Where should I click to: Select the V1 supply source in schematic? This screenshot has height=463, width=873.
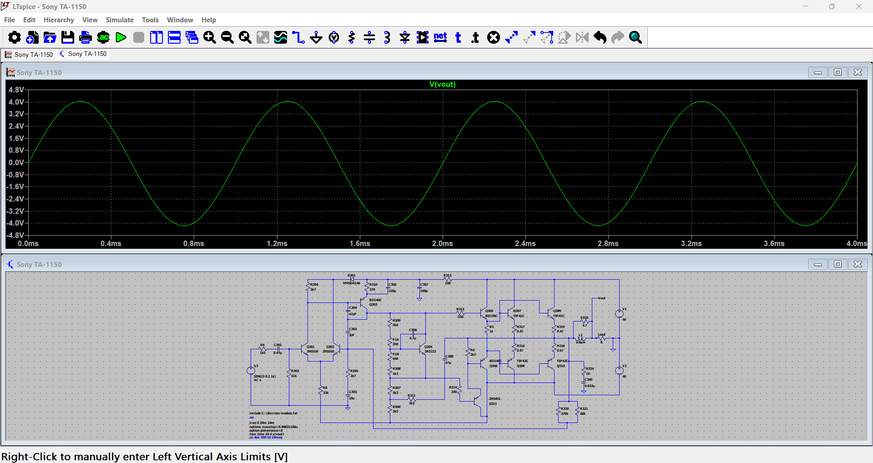tap(619, 314)
